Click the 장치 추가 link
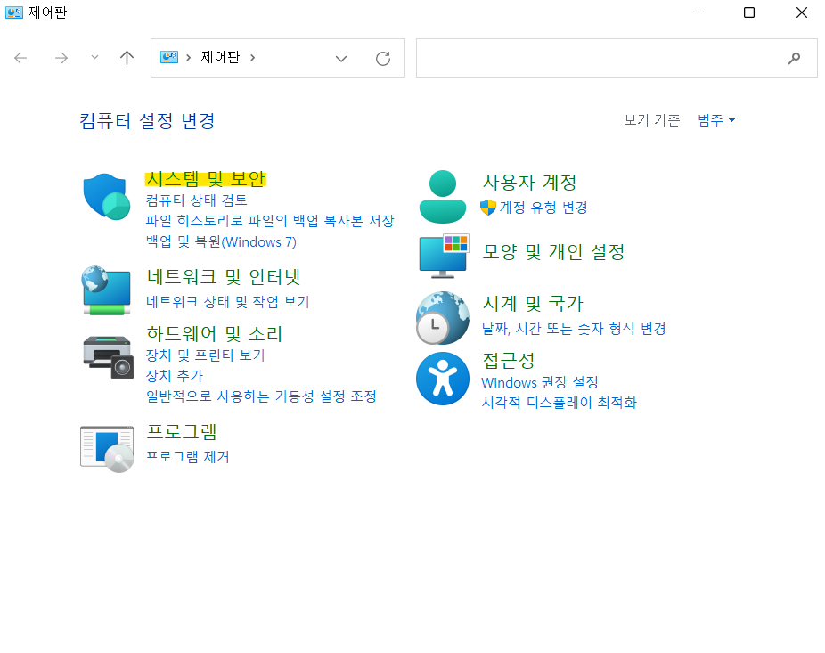 174,376
